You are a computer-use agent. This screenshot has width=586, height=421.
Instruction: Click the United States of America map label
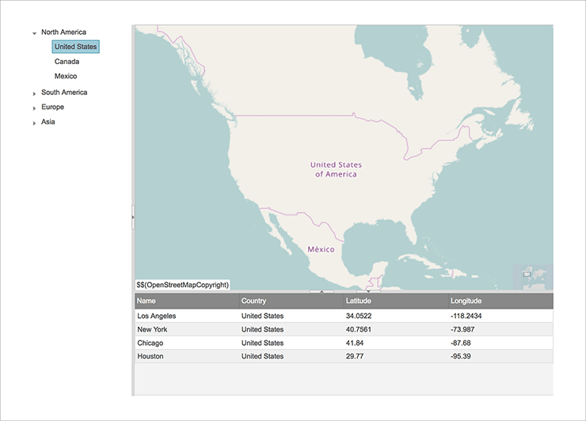click(336, 169)
